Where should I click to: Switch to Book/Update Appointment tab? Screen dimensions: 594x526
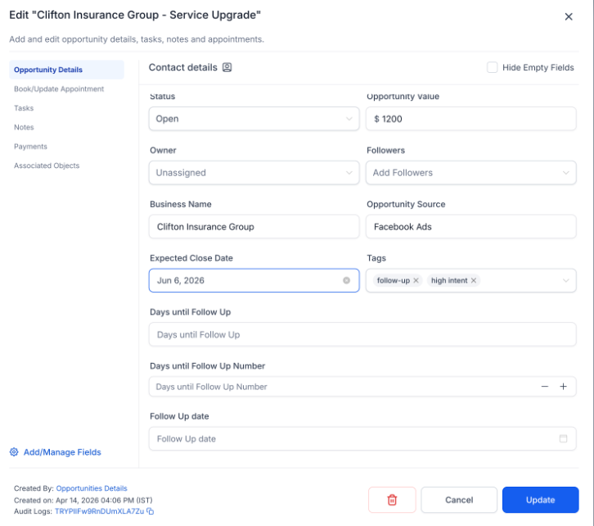(59, 88)
